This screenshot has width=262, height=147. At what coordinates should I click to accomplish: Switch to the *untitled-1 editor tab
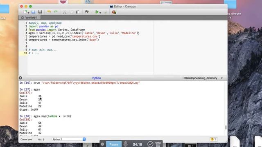(x=32, y=18)
